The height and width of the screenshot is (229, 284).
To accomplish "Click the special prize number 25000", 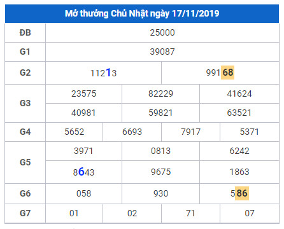I will tap(162, 32).
